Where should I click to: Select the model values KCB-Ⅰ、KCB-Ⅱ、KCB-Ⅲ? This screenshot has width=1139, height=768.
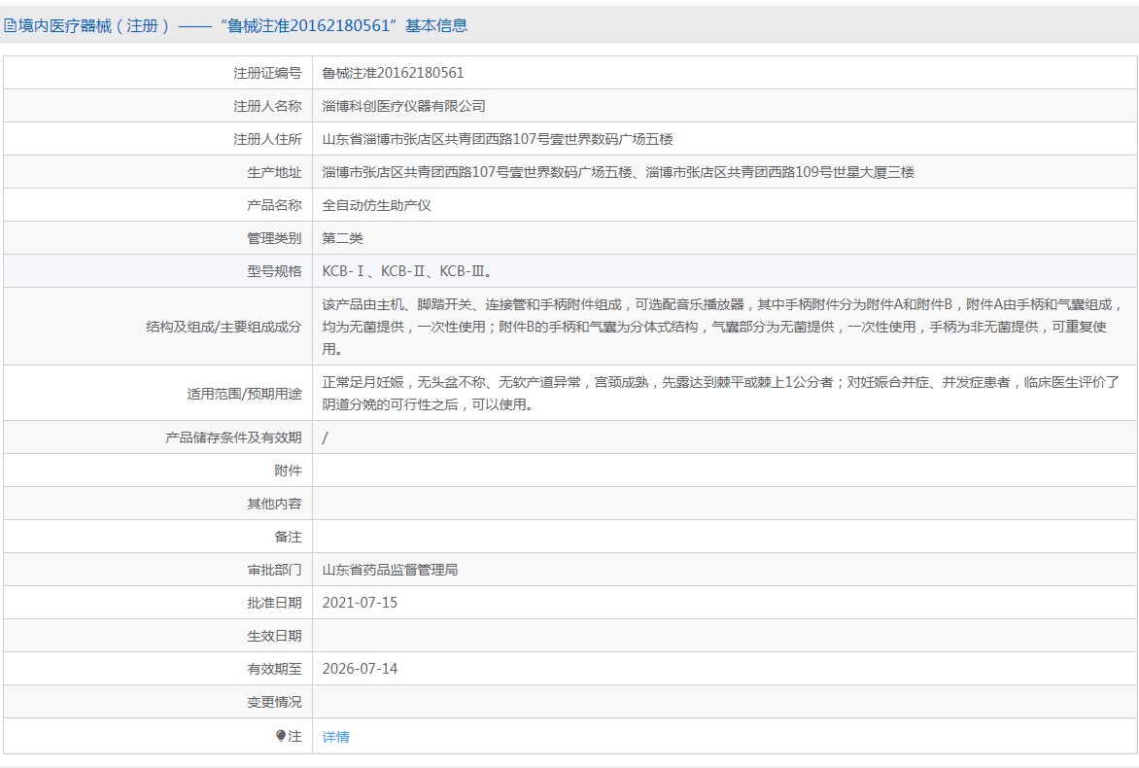point(407,271)
